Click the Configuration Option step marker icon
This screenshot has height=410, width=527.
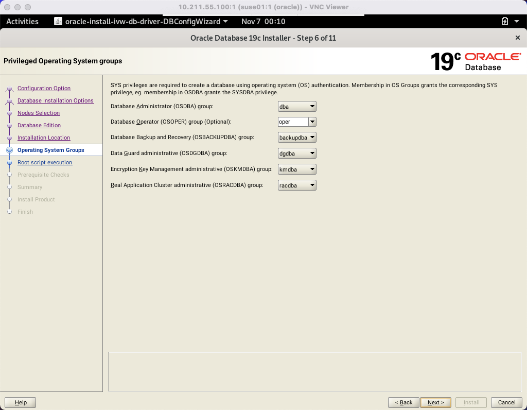click(x=9, y=89)
